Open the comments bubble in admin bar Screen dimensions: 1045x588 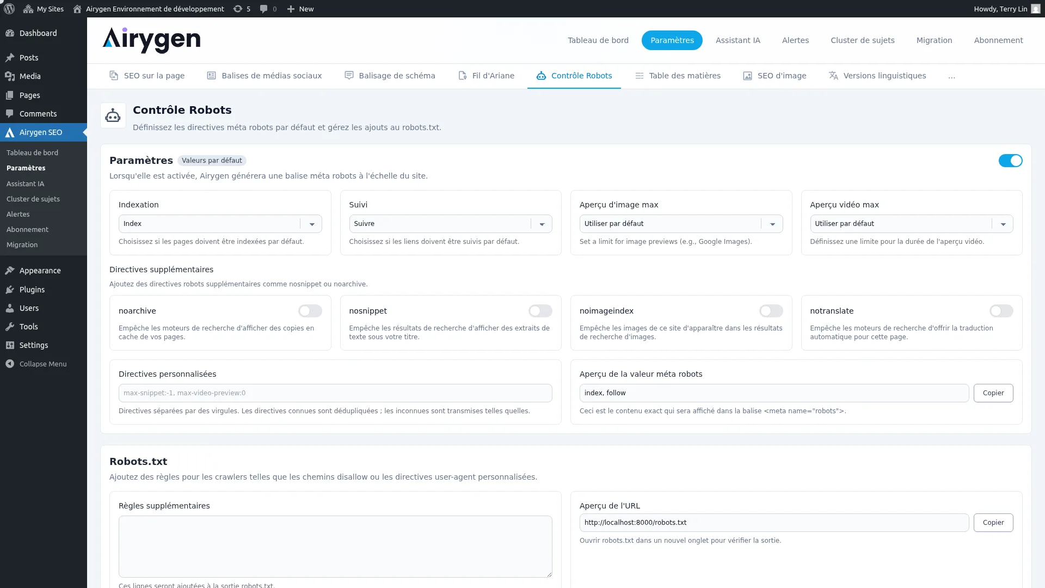pos(263,9)
